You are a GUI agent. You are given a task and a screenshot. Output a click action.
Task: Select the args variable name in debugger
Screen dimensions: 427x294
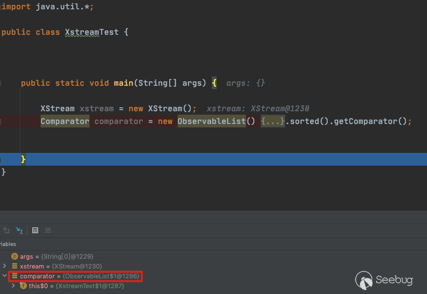(x=26, y=256)
